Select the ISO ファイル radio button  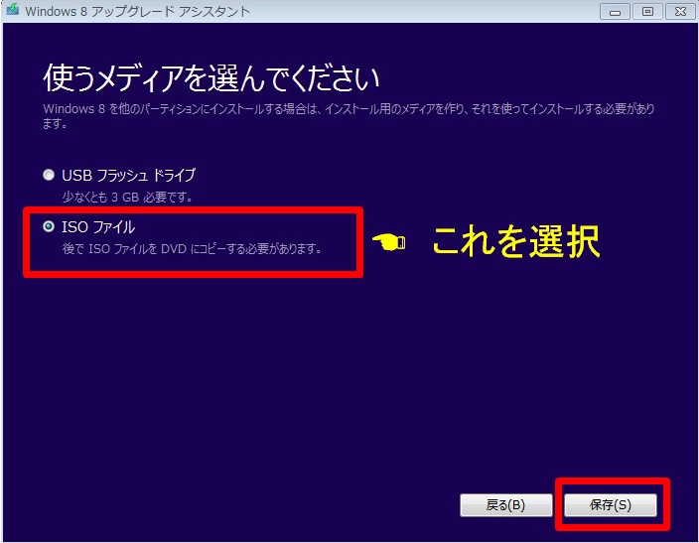[x=49, y=226]
